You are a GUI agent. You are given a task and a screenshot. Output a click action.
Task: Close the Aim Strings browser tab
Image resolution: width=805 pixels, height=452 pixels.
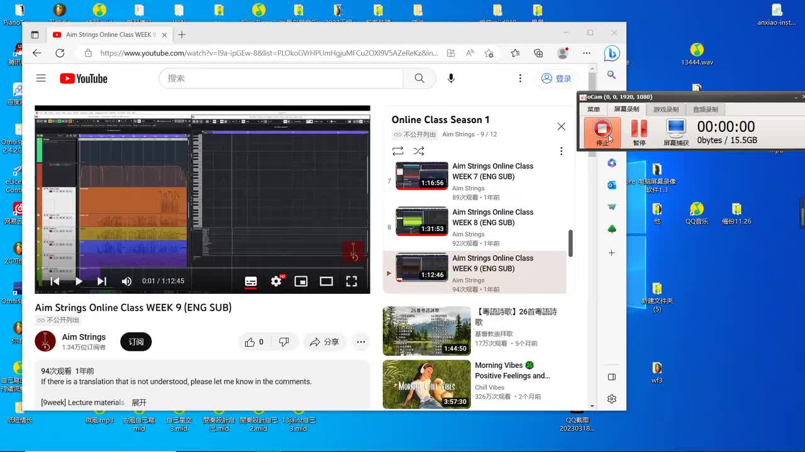(x=164, y=35)
